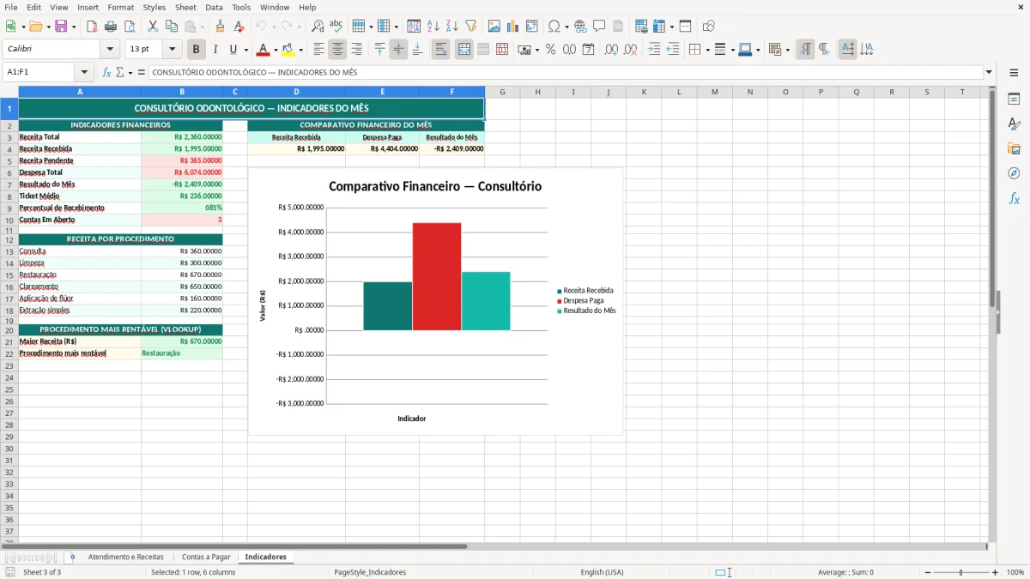Click the 100% zoom level

1015,572
